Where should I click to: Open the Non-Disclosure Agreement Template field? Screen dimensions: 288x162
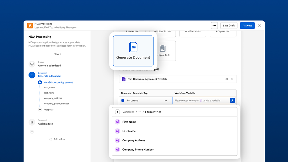[x=178, y=79]
